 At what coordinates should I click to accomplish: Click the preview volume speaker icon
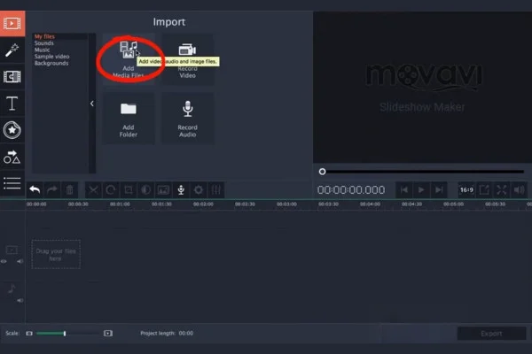[x=519, y=189]
